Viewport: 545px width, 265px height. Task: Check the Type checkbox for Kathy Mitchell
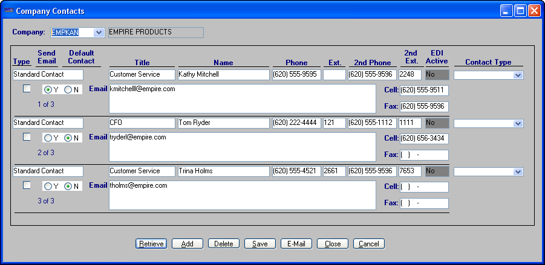coord(27,89)
